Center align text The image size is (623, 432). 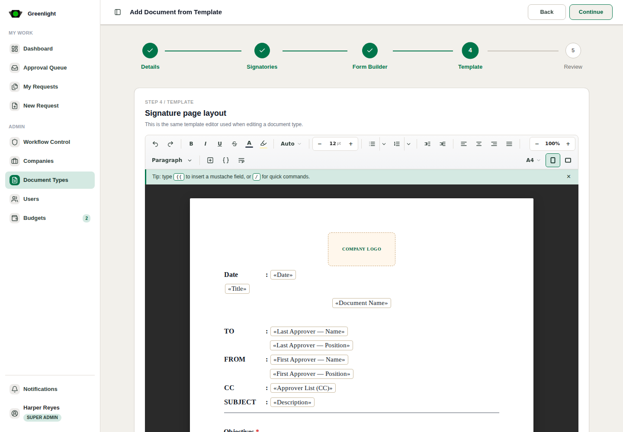(479, 144)
